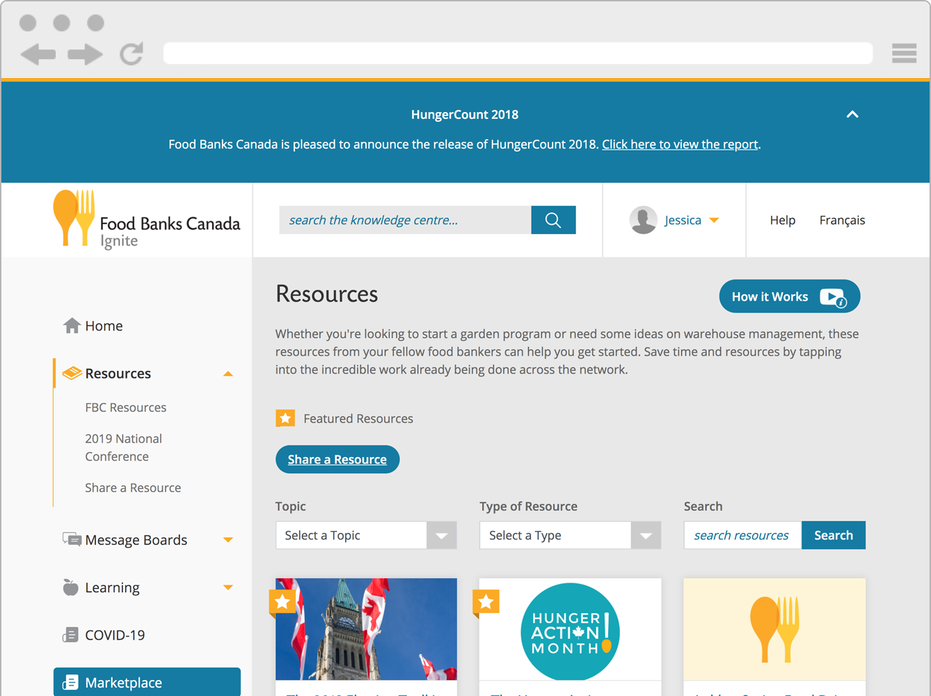Image resolution: width=931 pixels, height=696 pixels.
Task: Collapse the HungerCount 2018 announcement banner
Action: tap(852, 114)
